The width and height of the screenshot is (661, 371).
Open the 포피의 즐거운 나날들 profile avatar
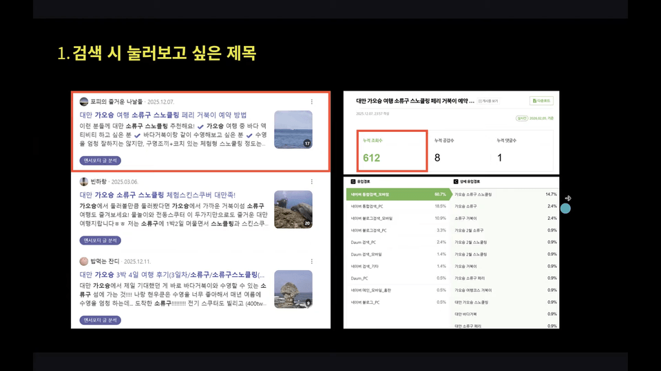click(x=84, y=102)
